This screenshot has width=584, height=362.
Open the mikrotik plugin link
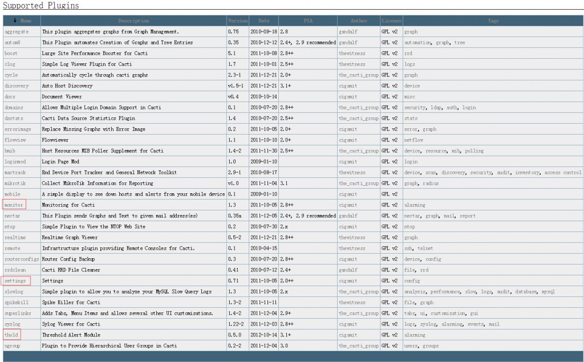pos(15,183)
